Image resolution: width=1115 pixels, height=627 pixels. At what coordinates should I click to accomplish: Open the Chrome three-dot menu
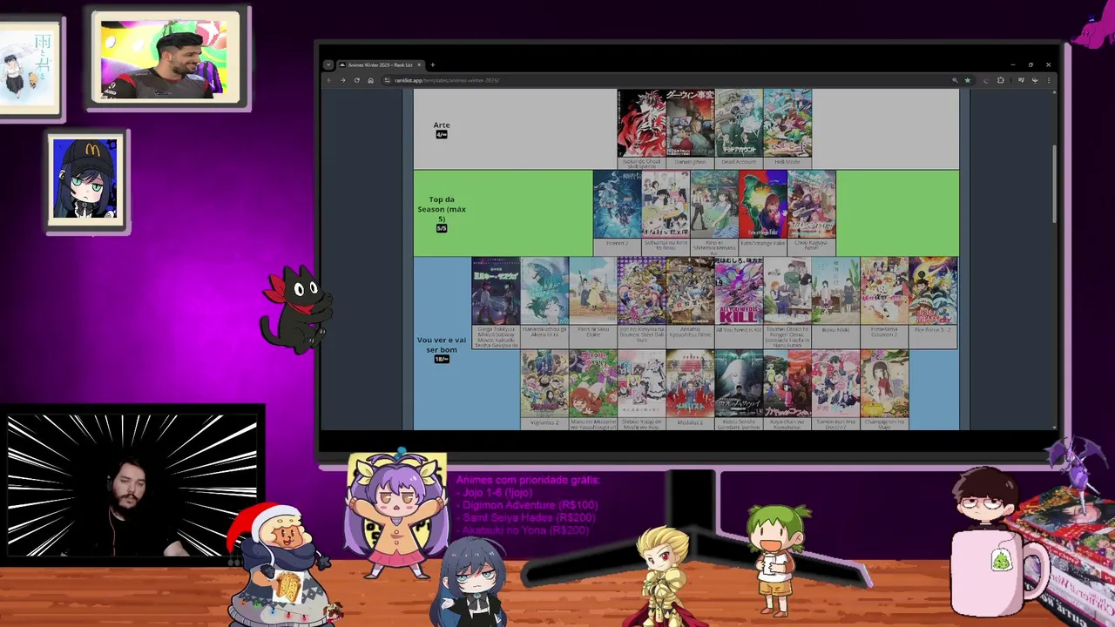point(1048,80)
